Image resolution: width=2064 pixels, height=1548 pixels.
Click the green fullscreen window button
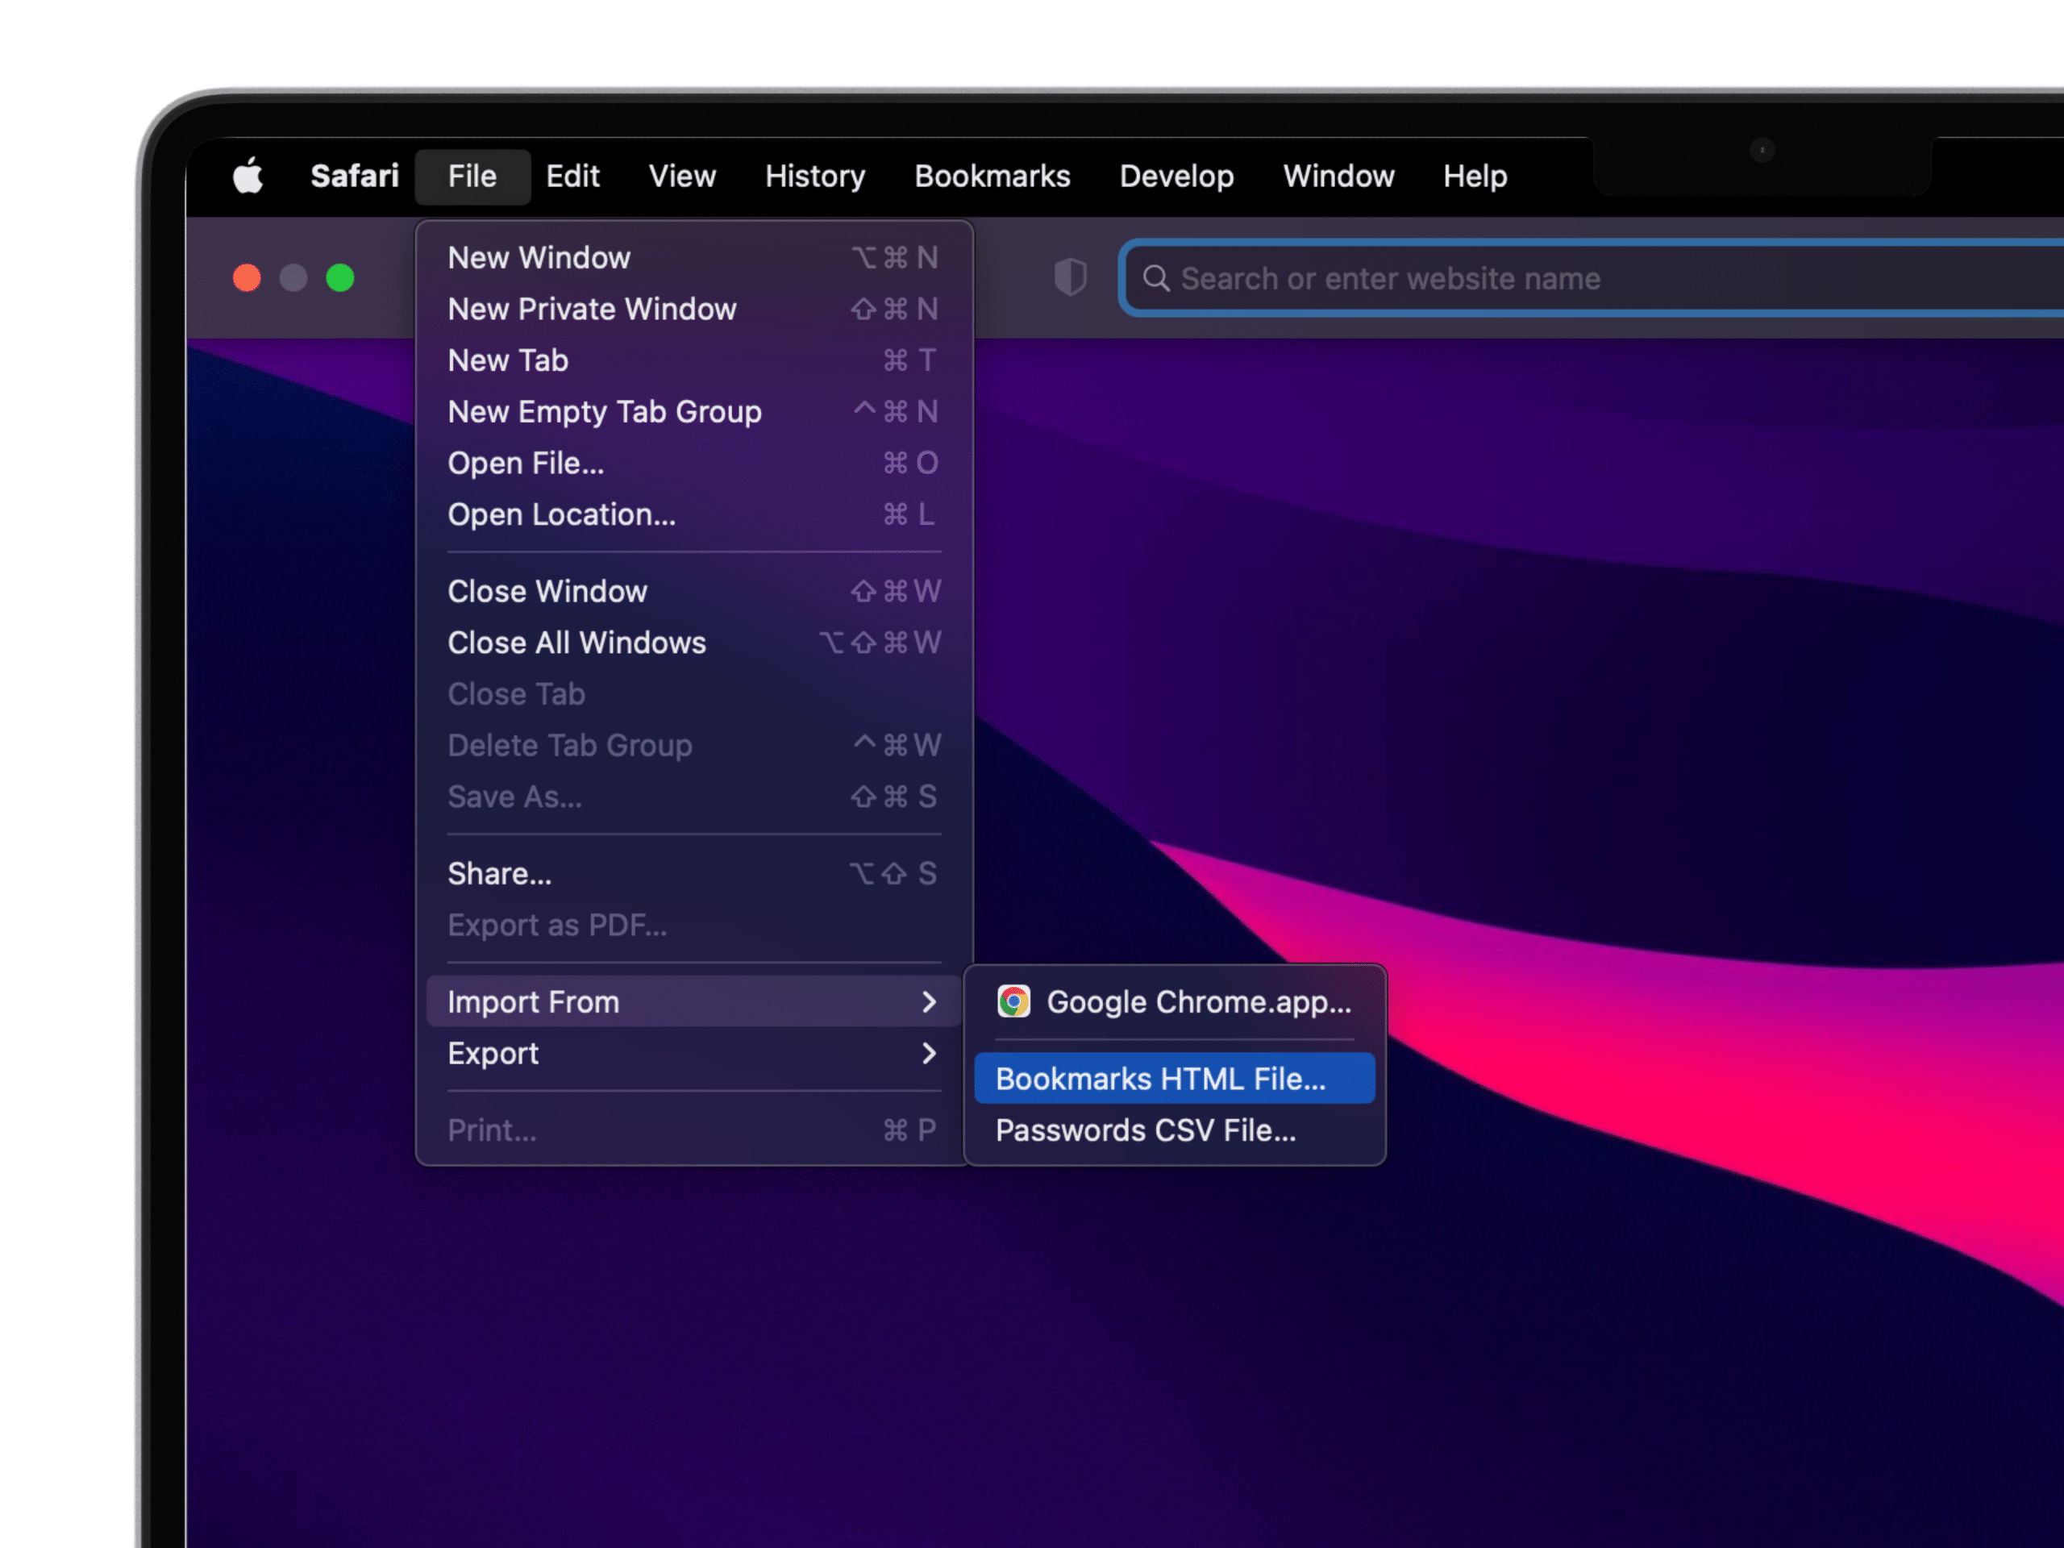point(340,278)
